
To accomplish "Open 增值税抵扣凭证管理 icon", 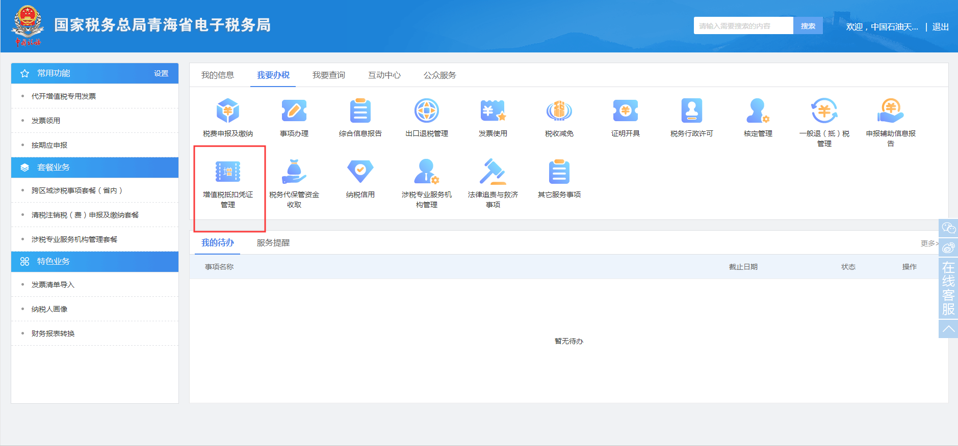I will [228, 172].
